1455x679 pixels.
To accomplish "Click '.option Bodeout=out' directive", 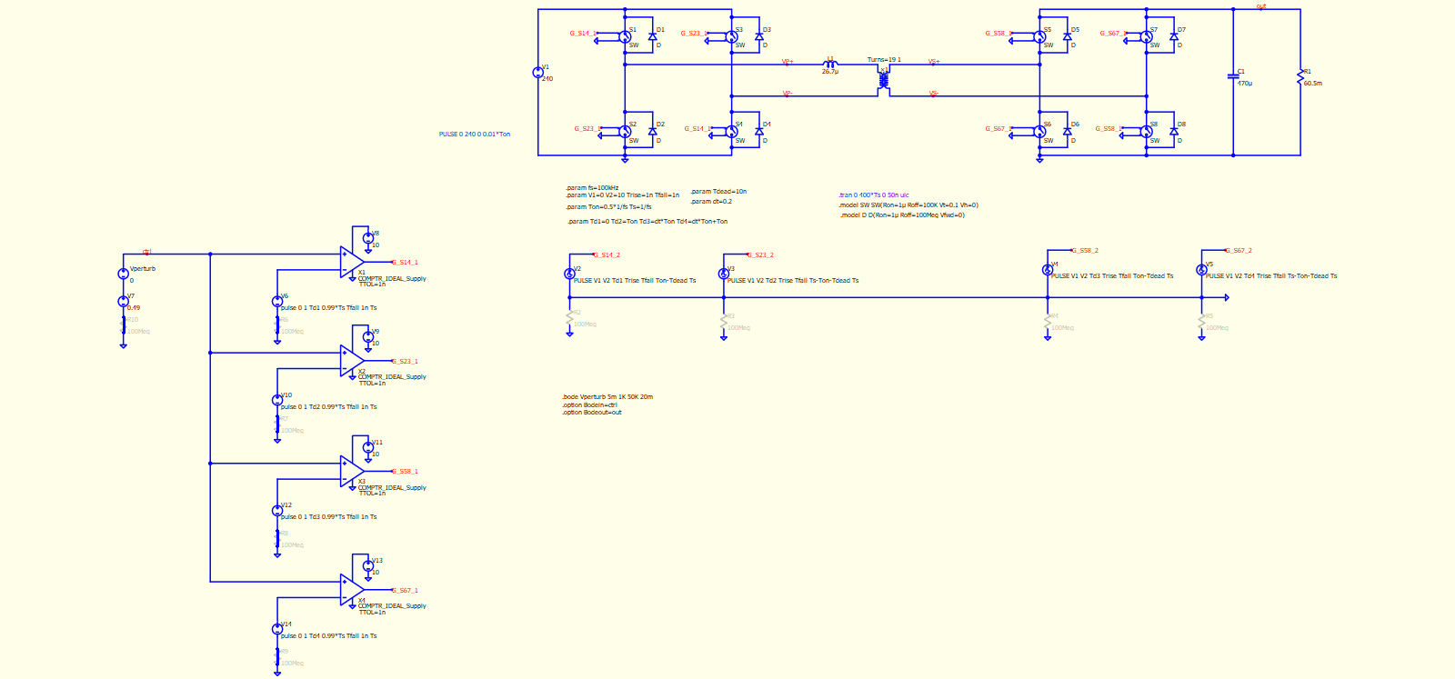I will pos(592,413).
